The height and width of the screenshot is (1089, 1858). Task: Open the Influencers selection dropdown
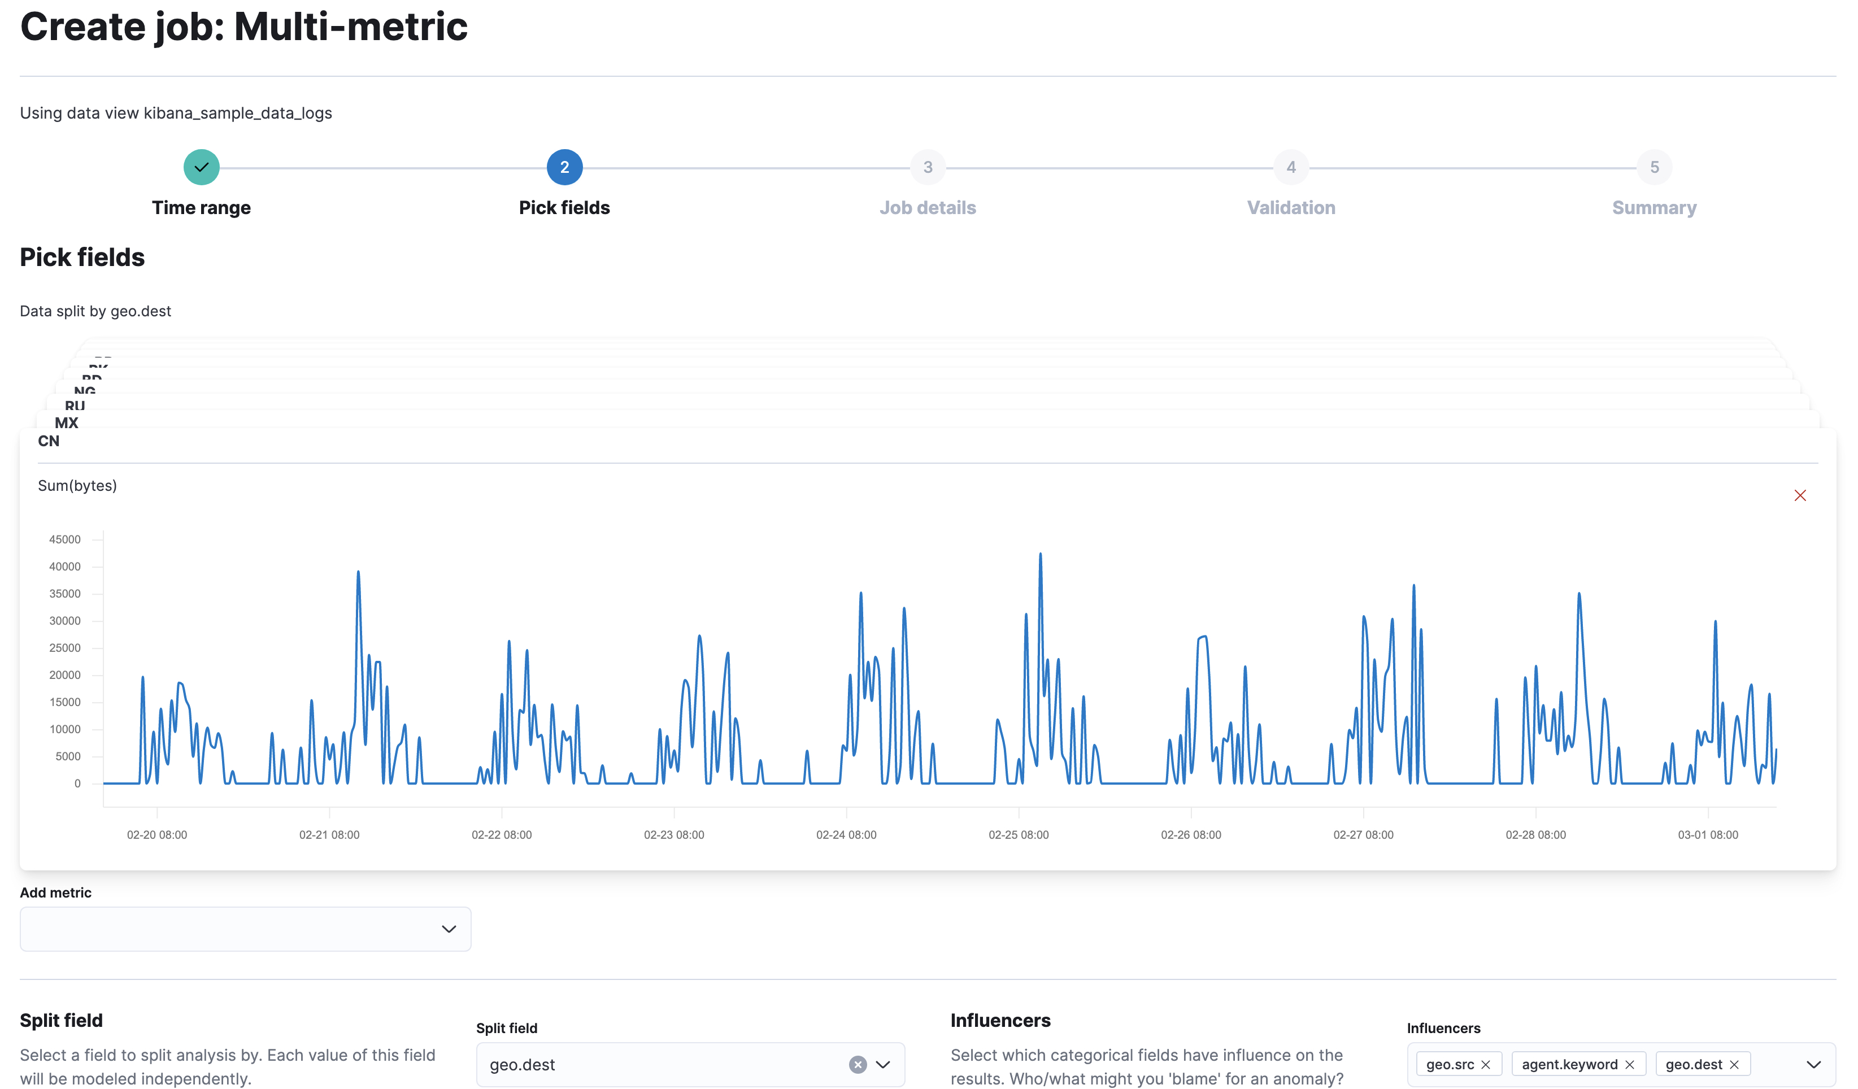point(1814,1064)
